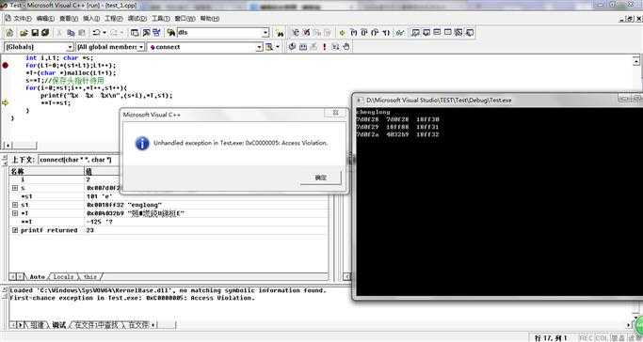The width and height of the screenshot is (643, 342).
Task: Click the Go icon in build minibar
Action: pyautogui.click(x=335, y=47)
